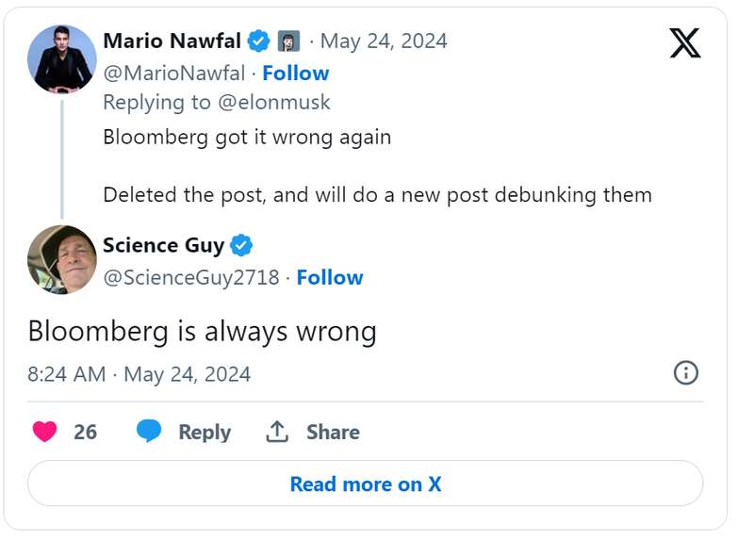Click Mario Nawfal's blue verified badge
The height and width of the screenshot is (541, 754).
pos(258,41)
